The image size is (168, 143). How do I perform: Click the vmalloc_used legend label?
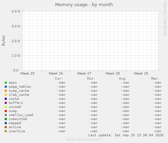pos(21,115)
